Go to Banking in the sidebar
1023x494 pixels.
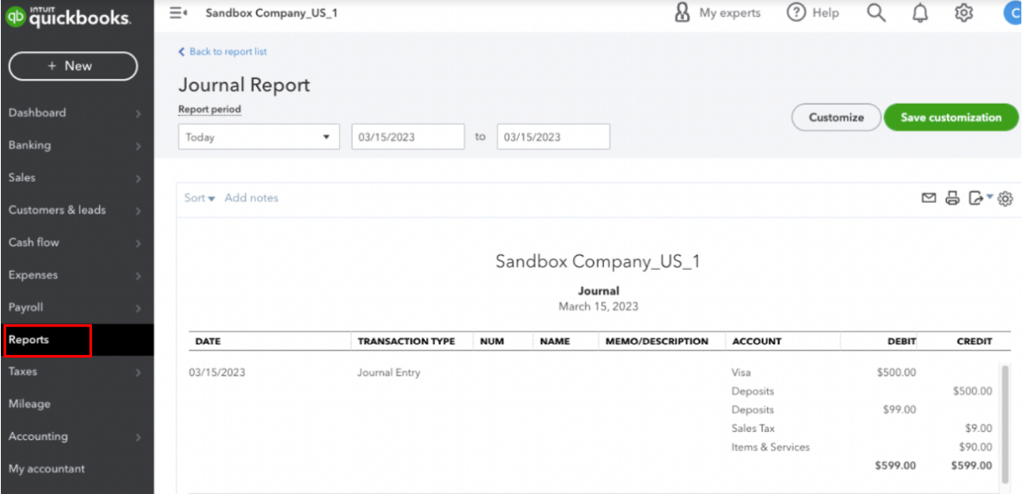(x=30, y=145)
